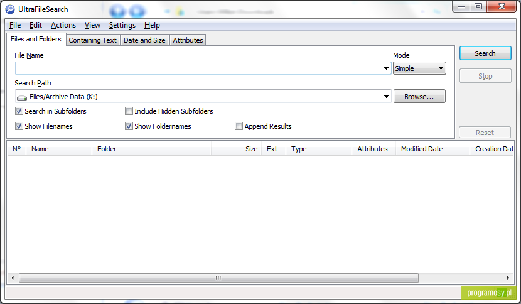The width and height of the screenshot is (521, 304).
Task: Close the UltraFileSearch window
Action: [502, 7]
